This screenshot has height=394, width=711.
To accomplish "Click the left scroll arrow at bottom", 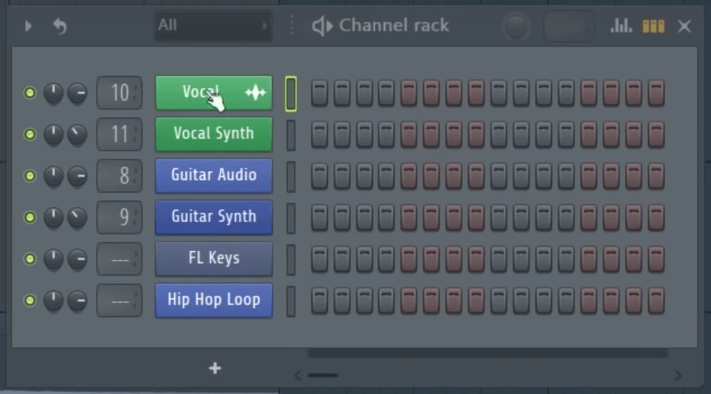I will 298,375.
